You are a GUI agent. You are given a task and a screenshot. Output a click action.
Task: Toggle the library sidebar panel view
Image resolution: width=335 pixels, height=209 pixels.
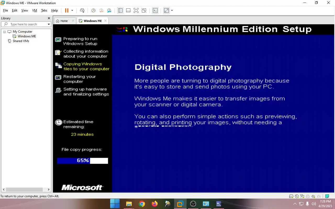(120, 10)
